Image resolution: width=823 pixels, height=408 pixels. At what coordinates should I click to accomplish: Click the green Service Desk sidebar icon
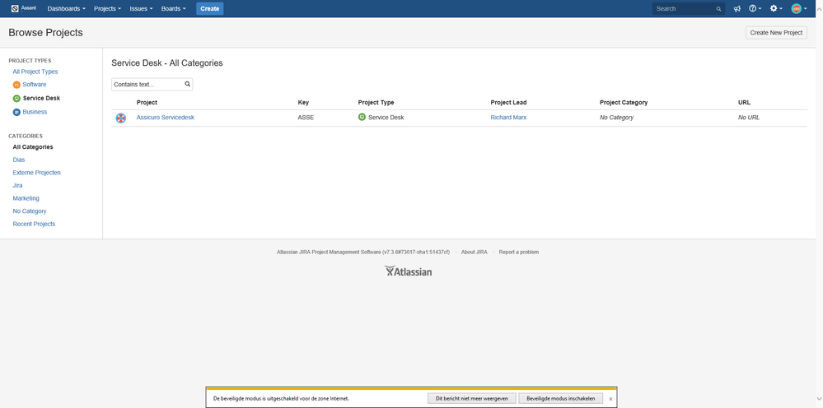coord(16,99)
